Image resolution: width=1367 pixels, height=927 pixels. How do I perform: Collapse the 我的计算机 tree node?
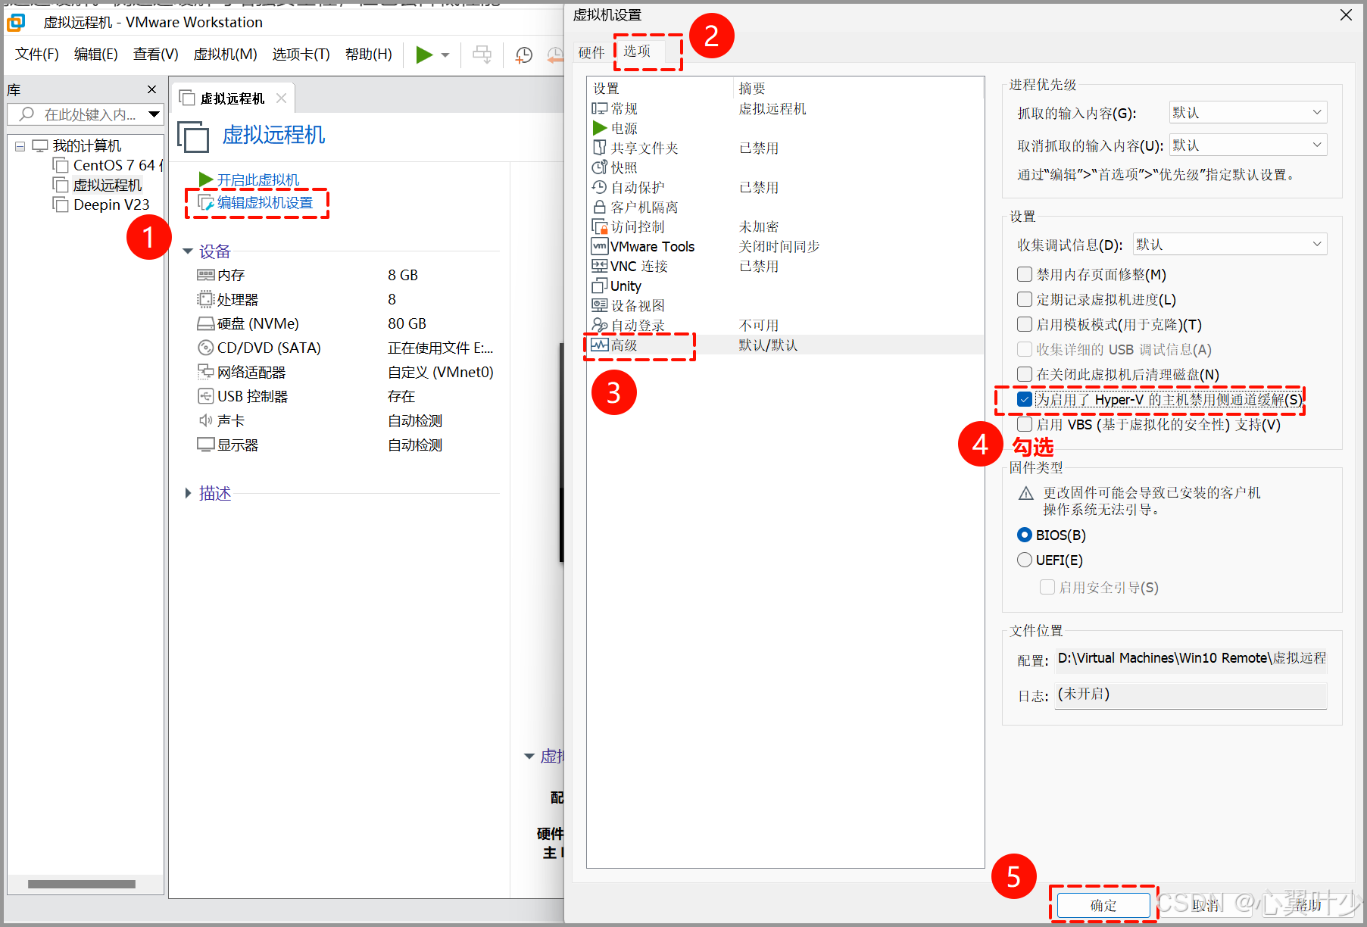(x=20, y=146)
